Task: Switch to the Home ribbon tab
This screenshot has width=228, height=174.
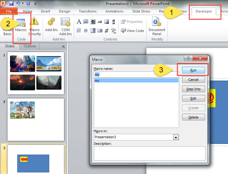Action: click(x=28, y=11)
